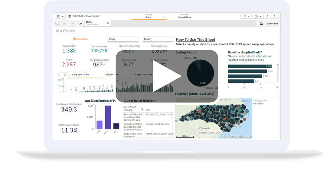Play the dashboard demo video
Image resolution: width=333 pixels, height=179 pixels.
167,76
